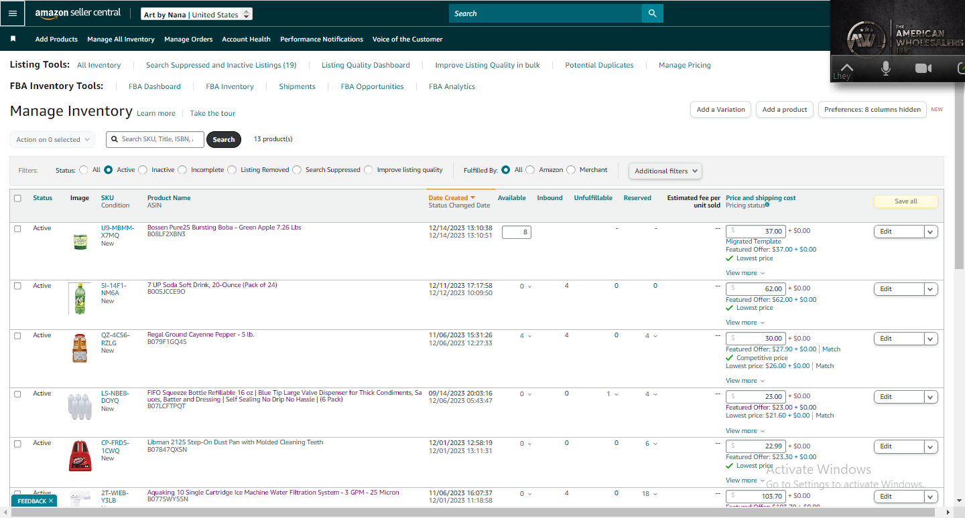Viewport: 965px width, 518px height.
Task: Tick the select-all checkbox in the table header
Action: [17, 198]
